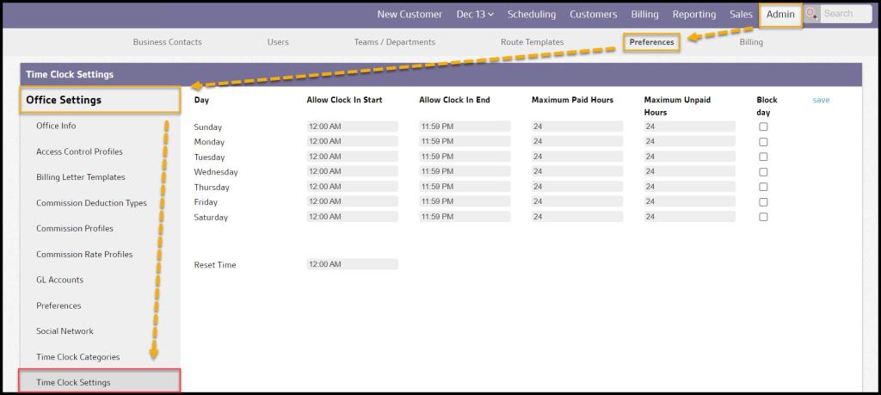Open the Route Templates tab

click(x=532, y=42)
